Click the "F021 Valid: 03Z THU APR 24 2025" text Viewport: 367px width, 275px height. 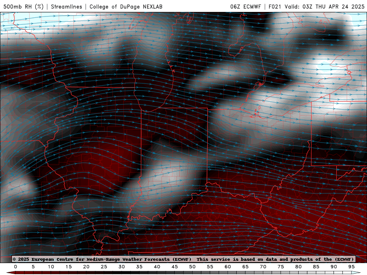tap(317, 6)
